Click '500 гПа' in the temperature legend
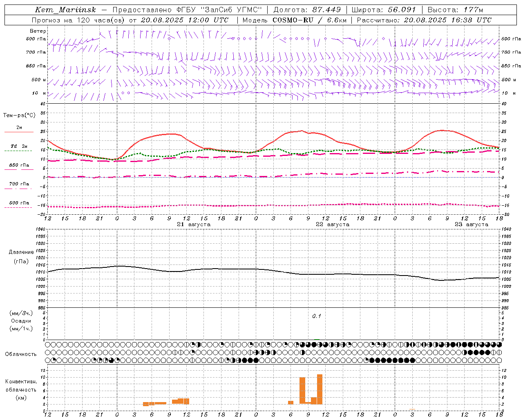 [19, 203]
